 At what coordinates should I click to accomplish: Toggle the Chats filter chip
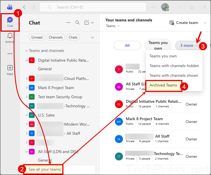(73, 37)
